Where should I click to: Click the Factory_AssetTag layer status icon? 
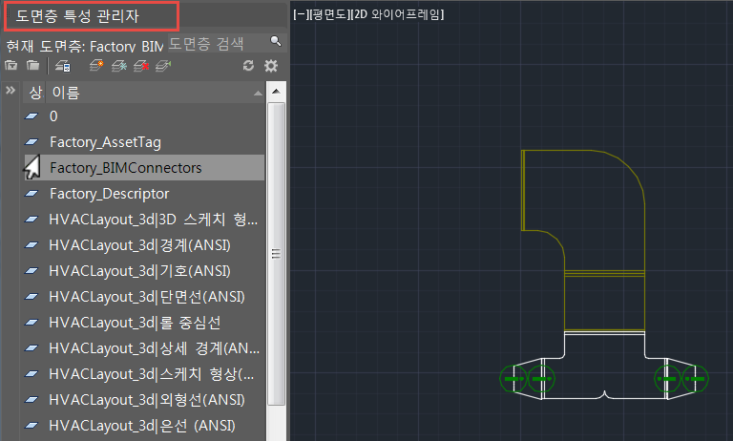(31, 141)
